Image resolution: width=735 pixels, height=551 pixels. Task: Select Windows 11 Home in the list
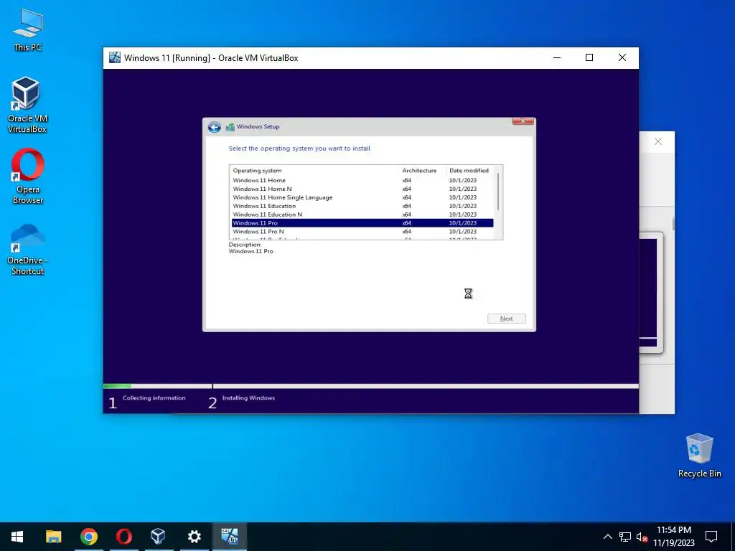tap(362, 180)
